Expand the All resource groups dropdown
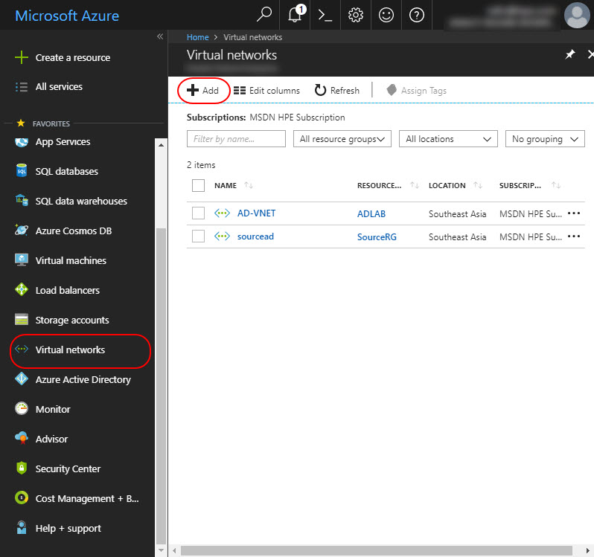594x557 pixels. pyautogui.click(x=342, y=139)
